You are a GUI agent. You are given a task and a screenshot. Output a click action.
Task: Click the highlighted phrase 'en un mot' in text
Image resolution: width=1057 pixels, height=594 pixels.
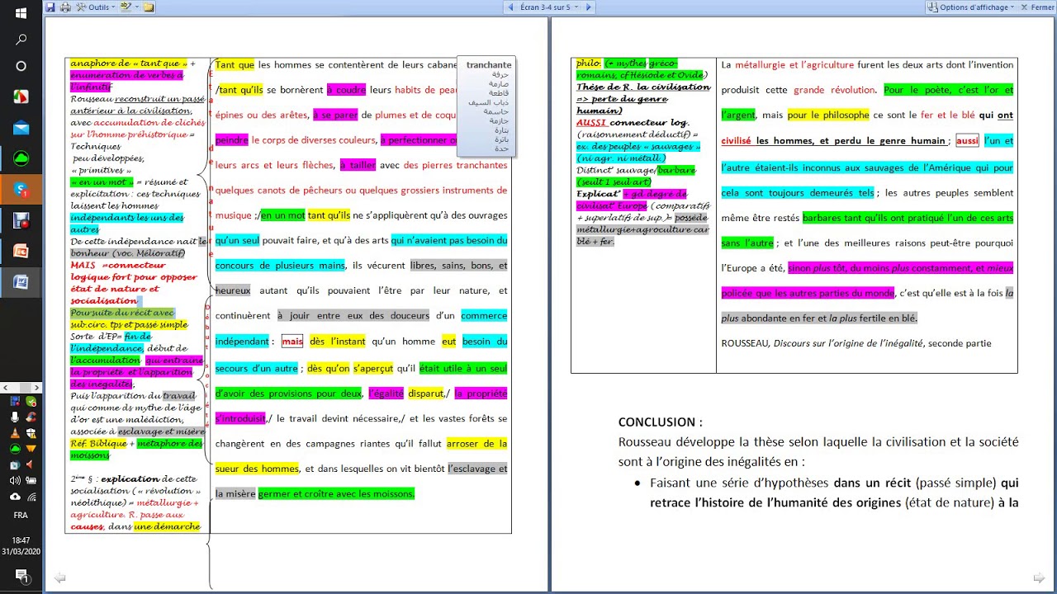pyautogui.click(x=283, y=215)
